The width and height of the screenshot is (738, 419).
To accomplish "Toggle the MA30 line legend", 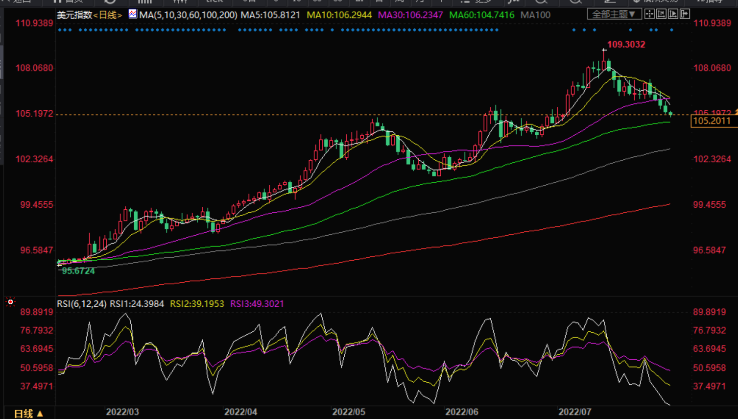I will [410, 15].
